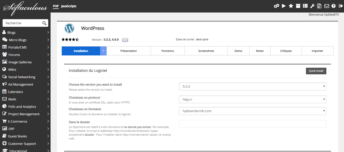Image resolution: width=344 pixels, height=152 pixels.
Task: Open the star ratings icon
Action: click(x=291, y=6)
